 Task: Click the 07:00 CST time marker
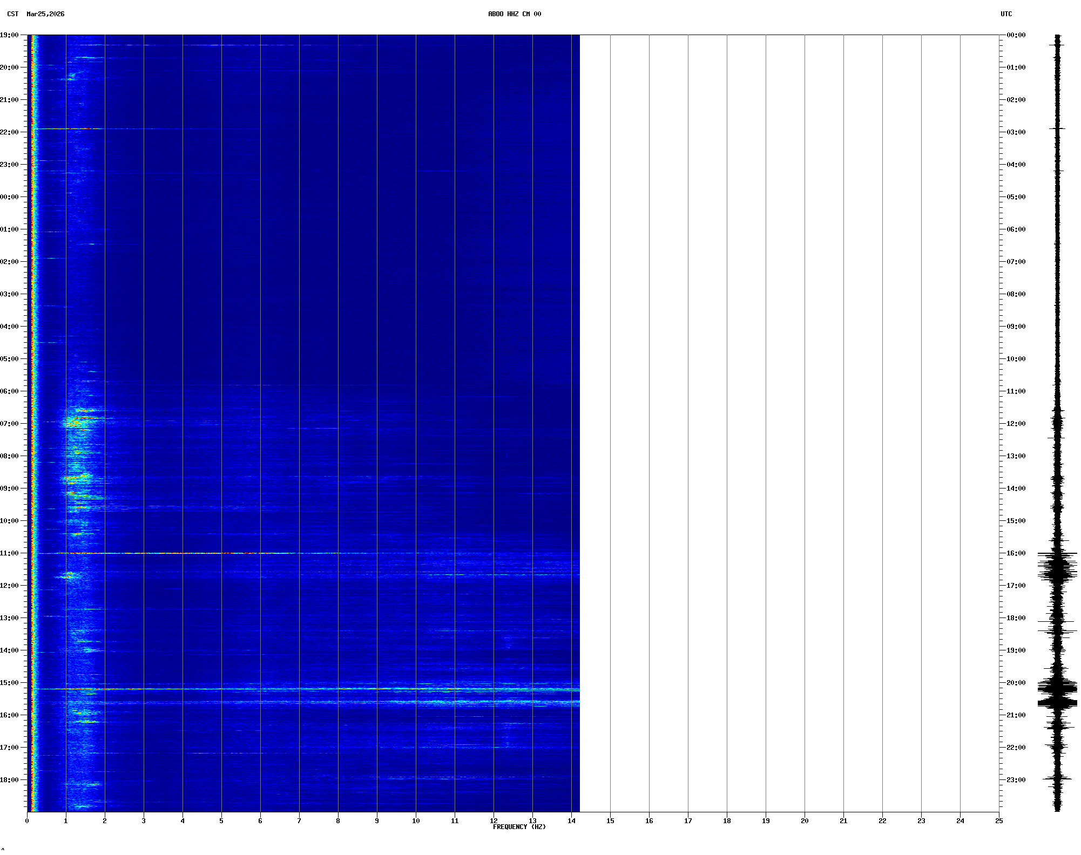coord(10,424)
